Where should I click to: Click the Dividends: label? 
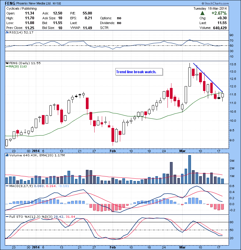click(x=108, y=23)
